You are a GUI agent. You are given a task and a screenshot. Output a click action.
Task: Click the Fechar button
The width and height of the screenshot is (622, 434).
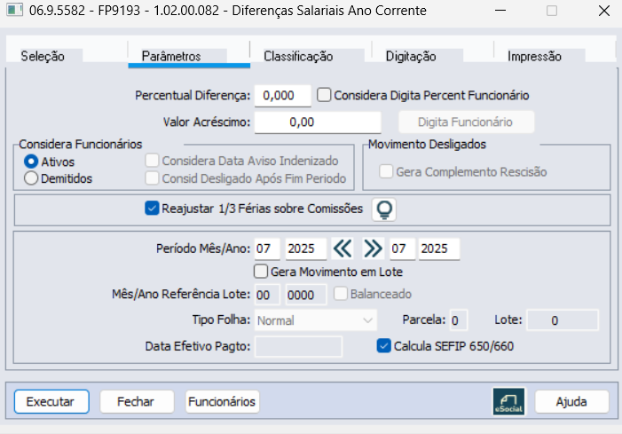click(x=137, y=401)
